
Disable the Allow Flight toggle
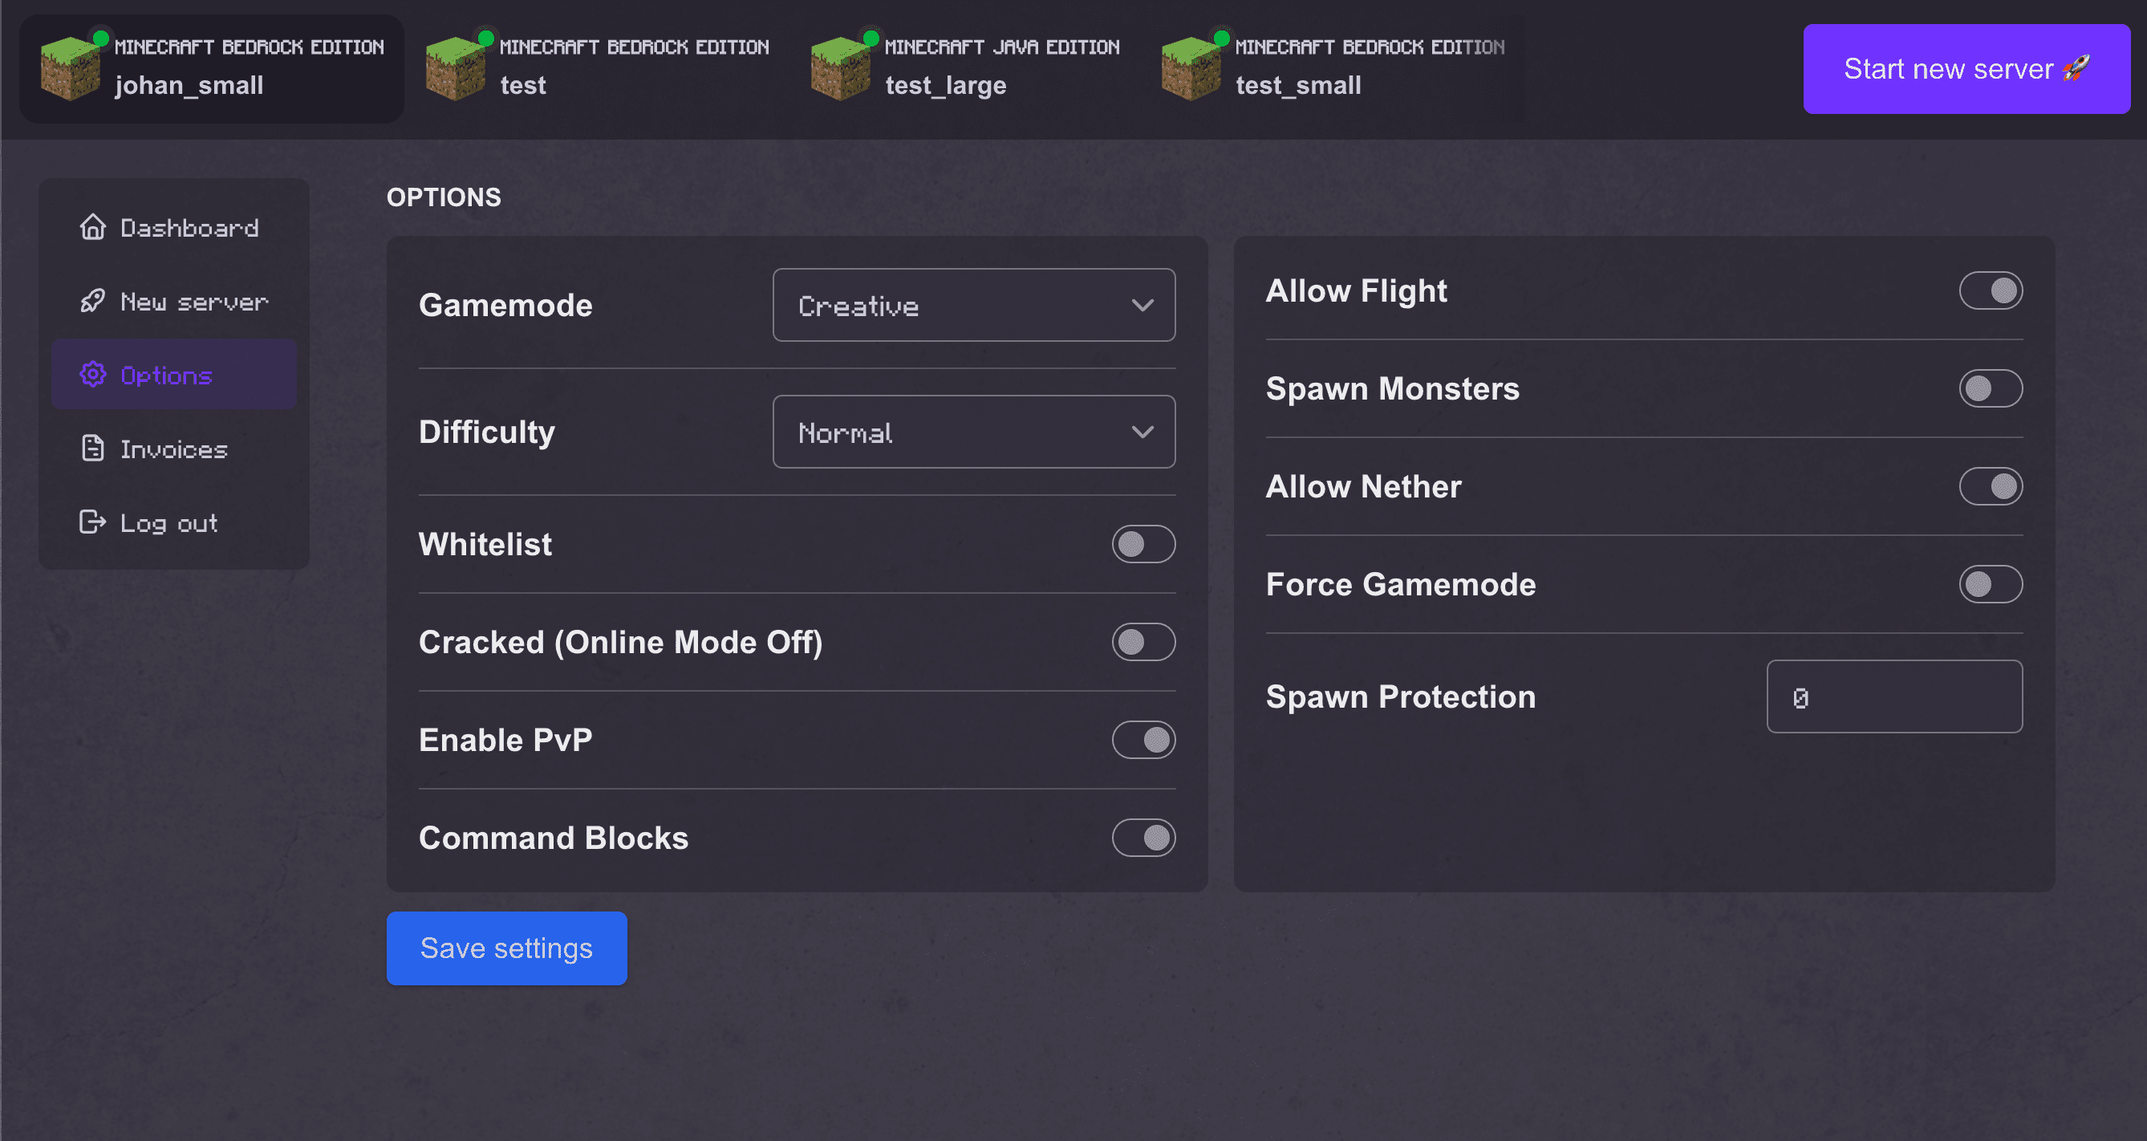click(1991, 291)
